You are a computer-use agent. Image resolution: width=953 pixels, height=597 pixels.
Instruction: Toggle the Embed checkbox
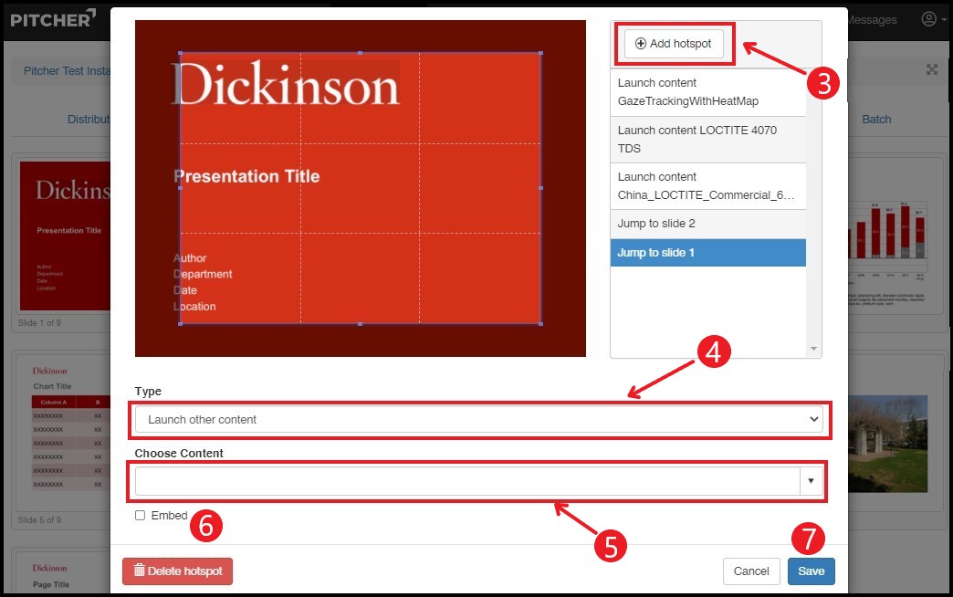point(140,516)
